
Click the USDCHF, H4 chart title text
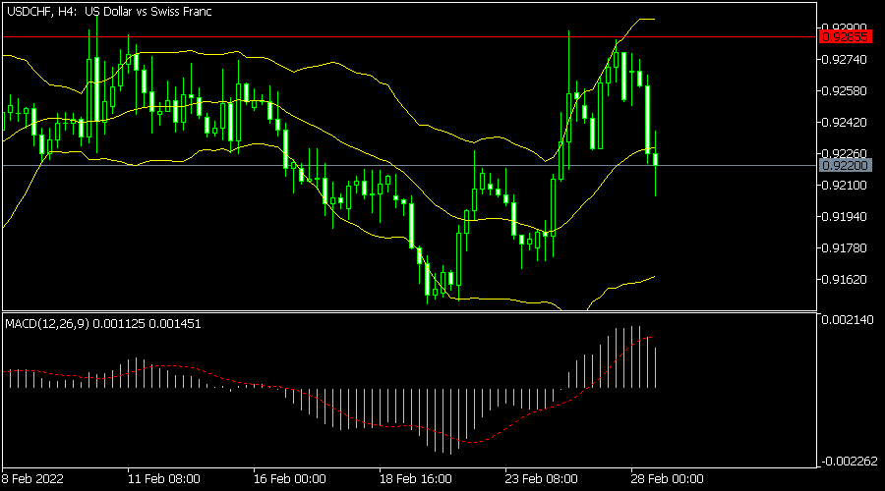tap(109, 11)
